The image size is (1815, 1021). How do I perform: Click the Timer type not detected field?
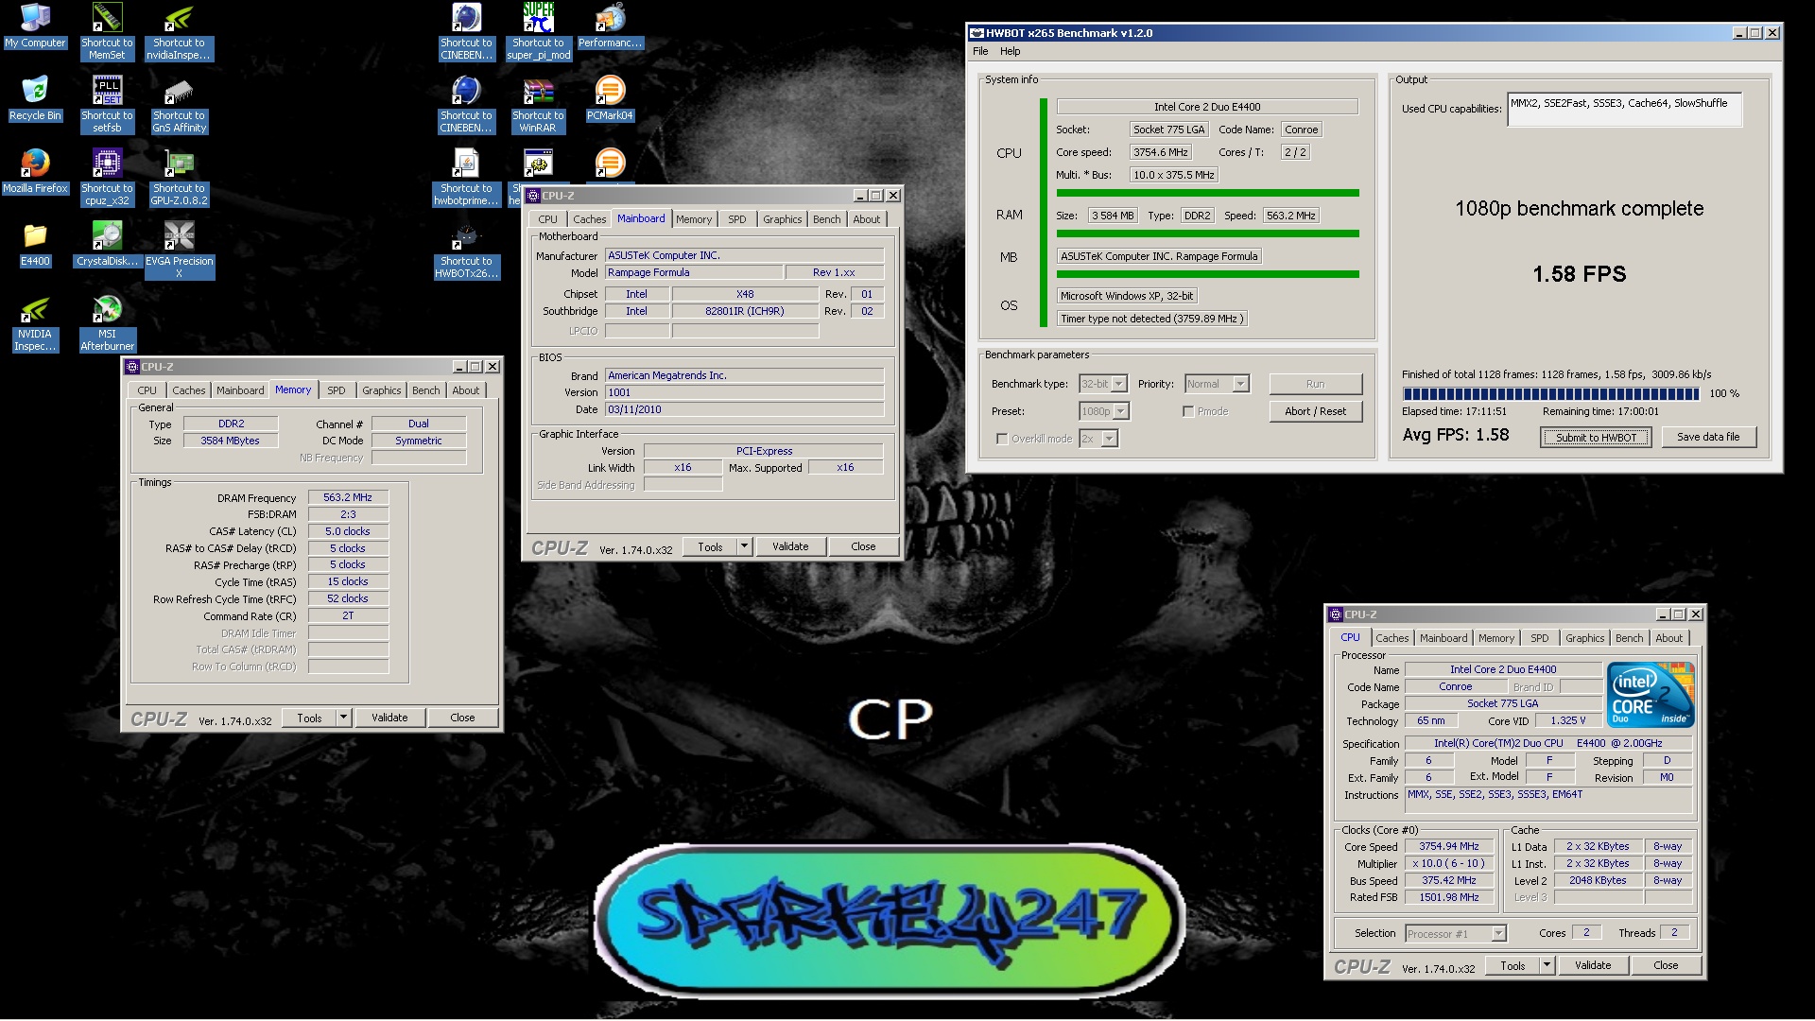click(x=1152, y=319)
